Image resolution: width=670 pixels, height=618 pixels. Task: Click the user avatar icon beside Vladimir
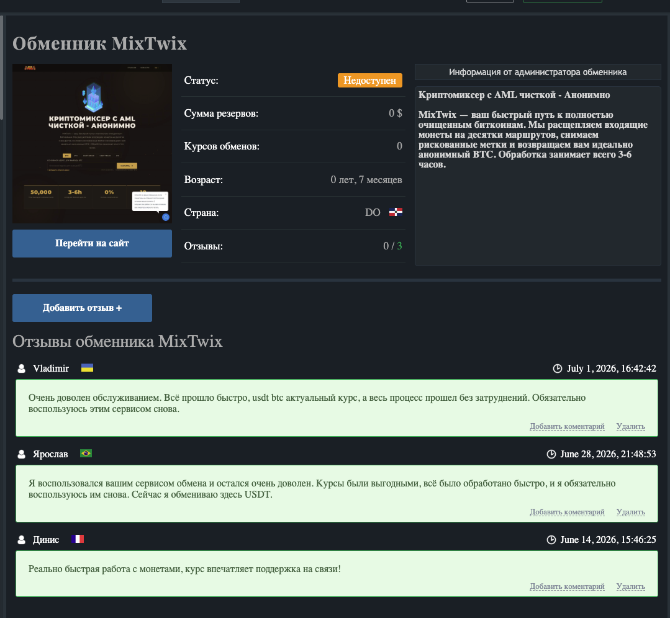pos(21,369)
